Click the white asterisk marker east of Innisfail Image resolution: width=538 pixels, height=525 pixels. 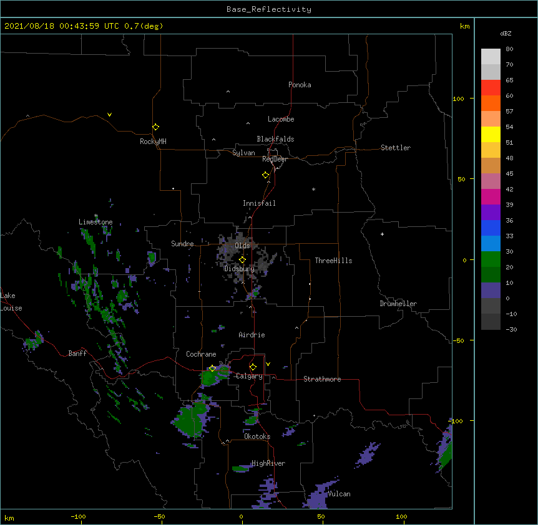(x=313, y=189)
